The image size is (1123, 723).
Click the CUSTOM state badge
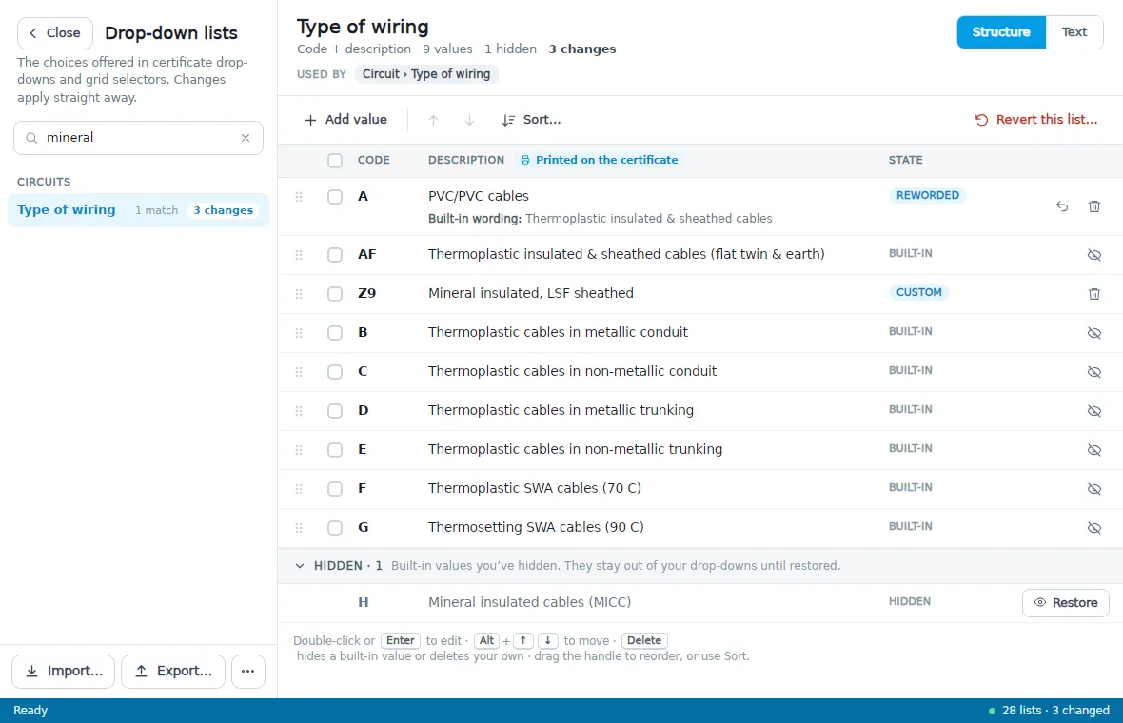pyautogui.click(x=919, y=293)
